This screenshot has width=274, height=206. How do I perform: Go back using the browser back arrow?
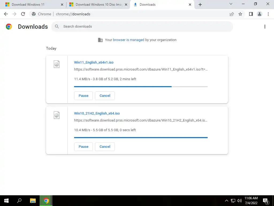(x=6, y=14)
